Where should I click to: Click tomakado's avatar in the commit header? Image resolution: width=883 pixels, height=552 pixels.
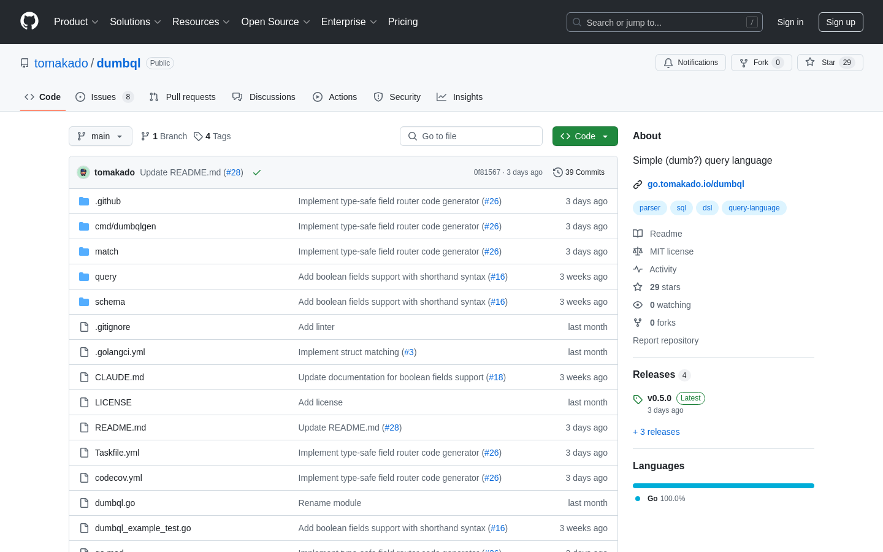click(83, 172)
